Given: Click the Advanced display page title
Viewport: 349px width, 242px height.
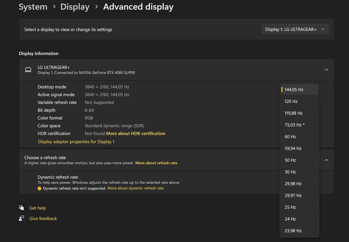Looking at the screenshot, I should click(x=138, y=7).
